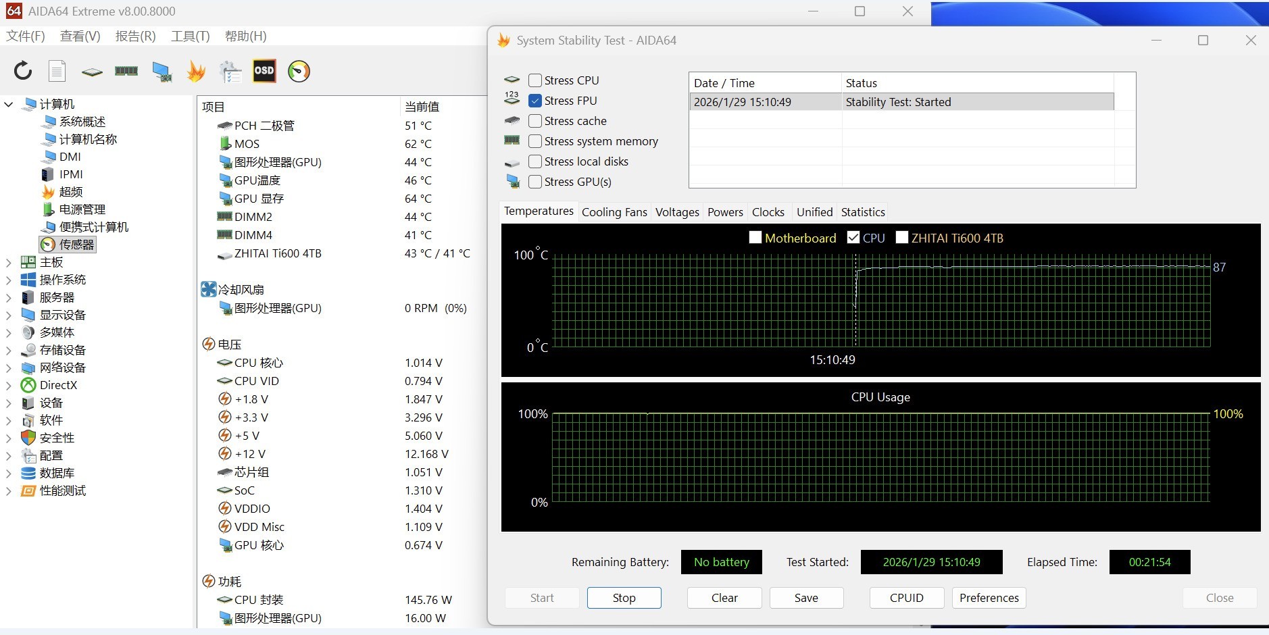Image resolution: width=1269 pixels, height=635 pixels.
Task: Click the benchmark gauge toolbar icon
Action: coord(299,71)
